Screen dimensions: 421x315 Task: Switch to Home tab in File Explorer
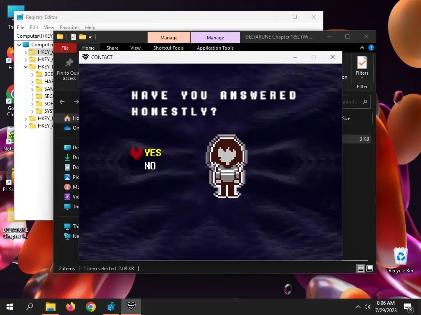coord(88,48)
